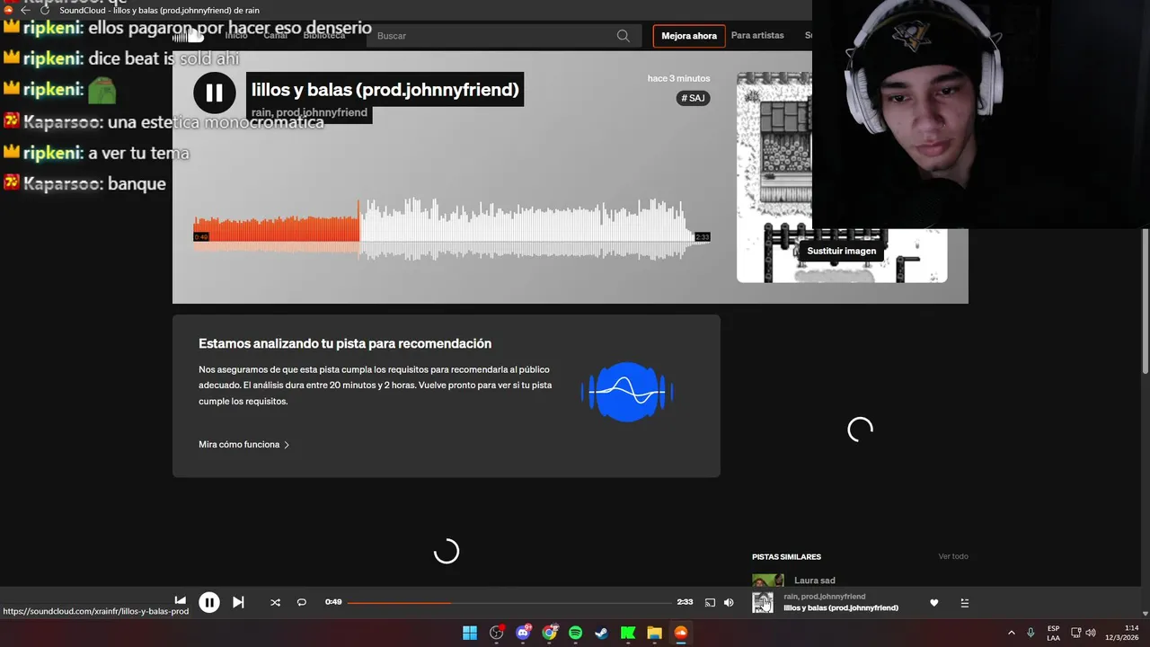1150x647 pixels.
Task: Show hidden system tray icons
Action: [x=1012, y=633]
